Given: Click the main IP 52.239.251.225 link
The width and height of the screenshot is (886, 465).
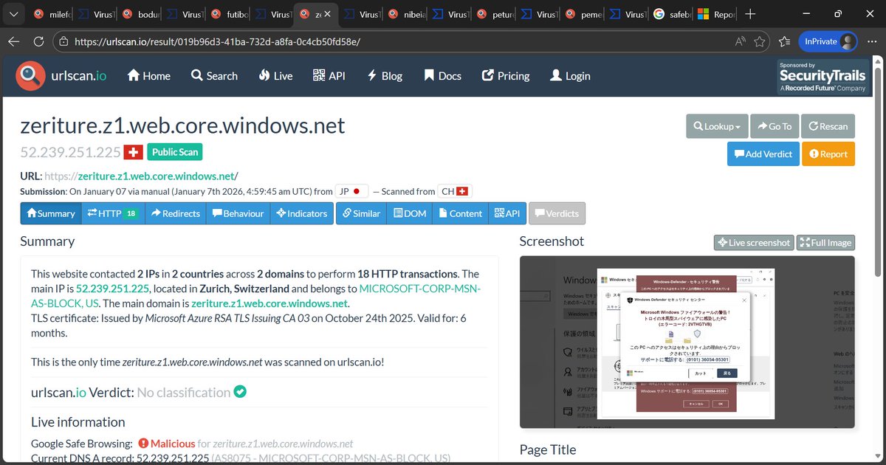Looking at the screenshot, I should (113, 289).
